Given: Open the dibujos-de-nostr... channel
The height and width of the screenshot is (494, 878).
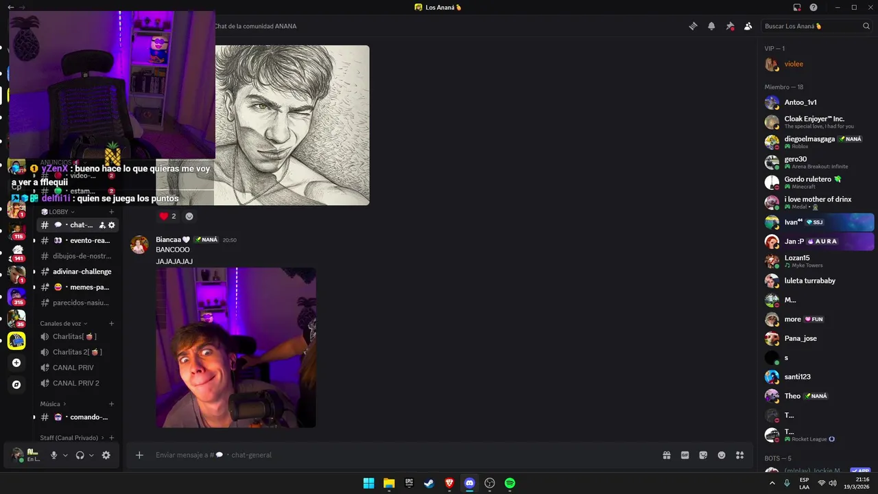Looking at the screenshot, I should click(x=78, y=256).
